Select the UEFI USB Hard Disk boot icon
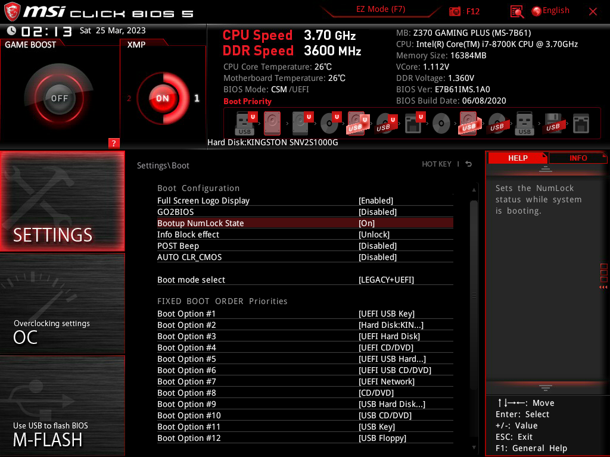Screen dimensions: 610x457 pos(358,123)
